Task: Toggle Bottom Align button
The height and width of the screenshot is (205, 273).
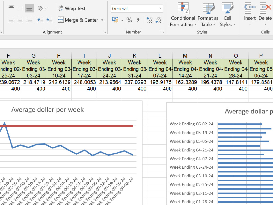Action: point(29,8)
